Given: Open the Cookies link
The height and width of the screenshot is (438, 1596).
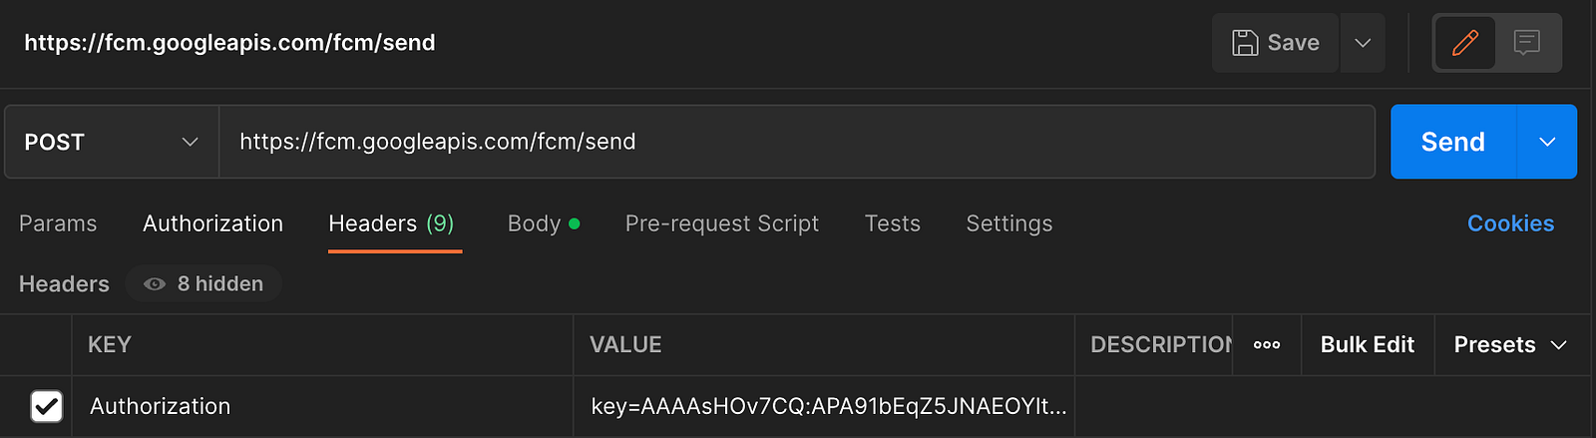Looking at the screenshot, I should click(x=1510, y=223).
